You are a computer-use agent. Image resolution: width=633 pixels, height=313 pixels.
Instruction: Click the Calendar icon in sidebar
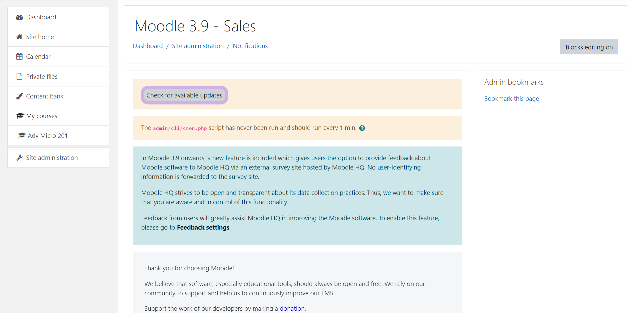click(19, 57)
